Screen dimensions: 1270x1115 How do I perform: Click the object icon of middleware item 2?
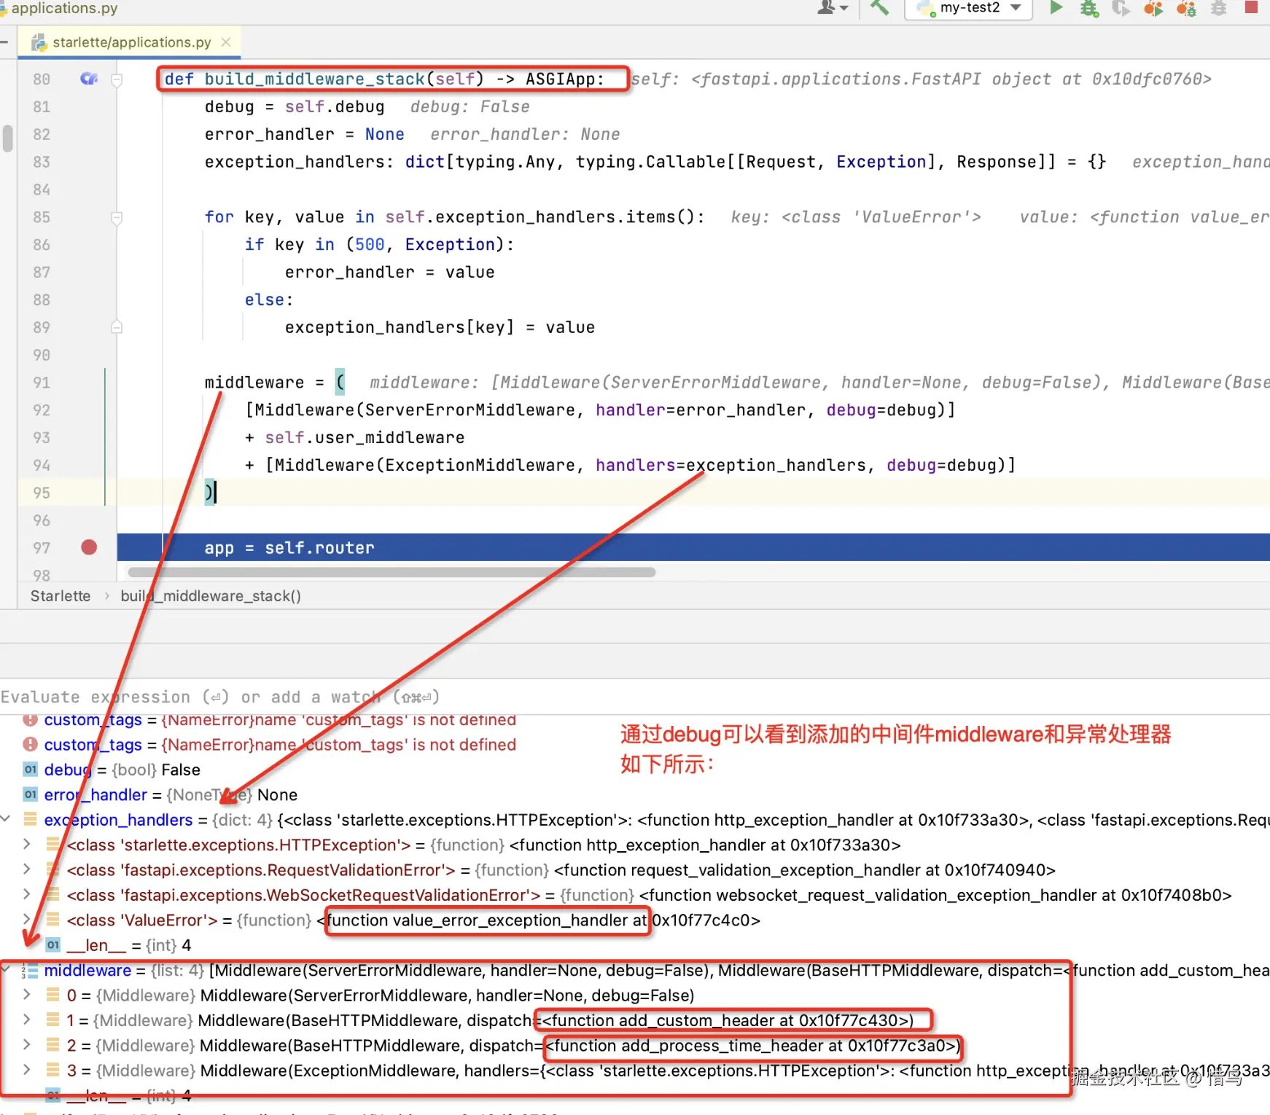tap(52, 1045)
